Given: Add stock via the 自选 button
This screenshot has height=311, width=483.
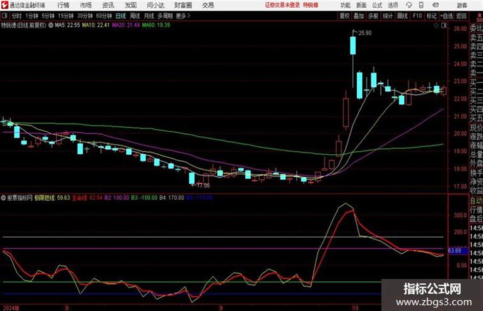Looking at the screenshot, I should coord(446,16).
